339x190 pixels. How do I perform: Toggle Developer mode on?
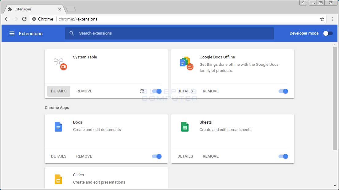coord(328,33)
